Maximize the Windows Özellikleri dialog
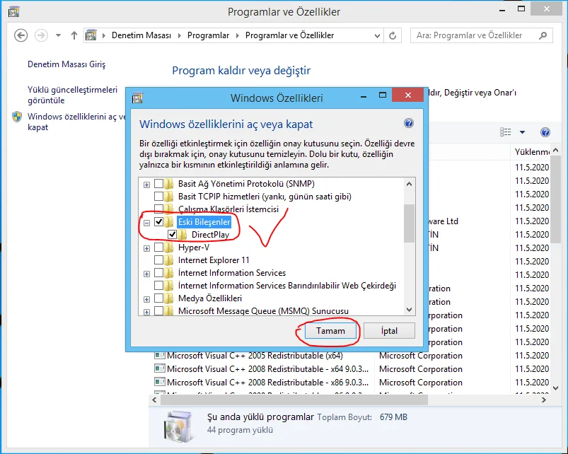Image resolution: width=568 pixels, height=454 pixels. [383, 95]
